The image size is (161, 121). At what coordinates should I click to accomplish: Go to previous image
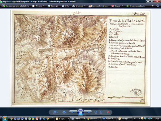pos(73,112)
